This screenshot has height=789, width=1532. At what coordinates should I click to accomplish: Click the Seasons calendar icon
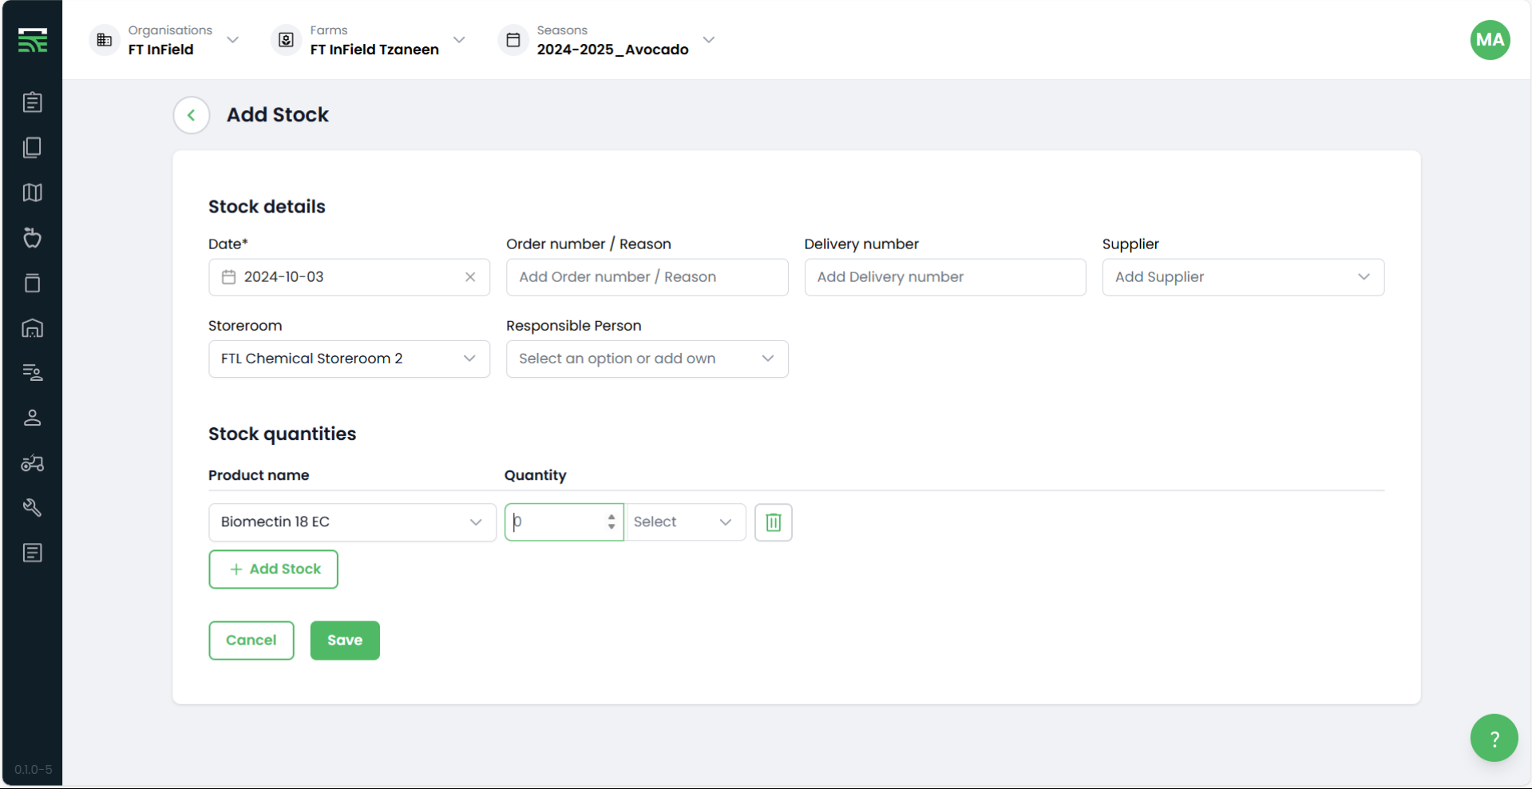pyautogui.click(x=513, y=40)
